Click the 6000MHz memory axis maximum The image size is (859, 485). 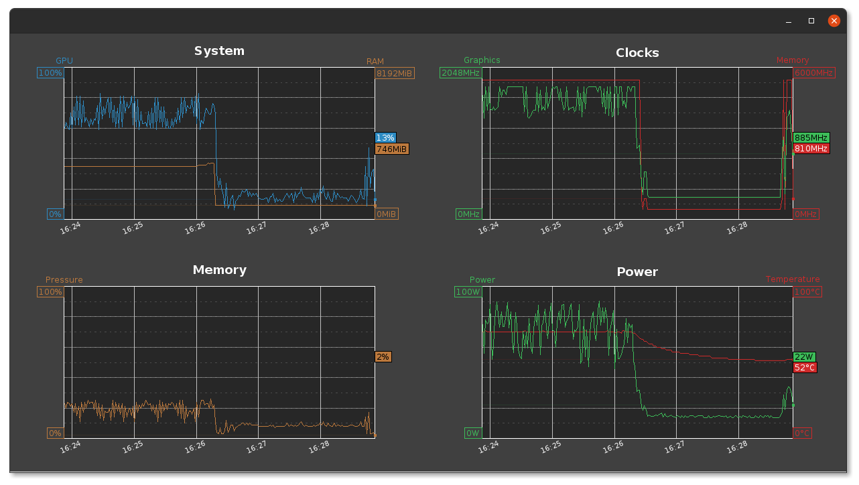[x=814, y=73]
